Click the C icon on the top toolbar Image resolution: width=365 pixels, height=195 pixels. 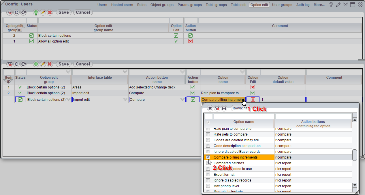[16, 12]
